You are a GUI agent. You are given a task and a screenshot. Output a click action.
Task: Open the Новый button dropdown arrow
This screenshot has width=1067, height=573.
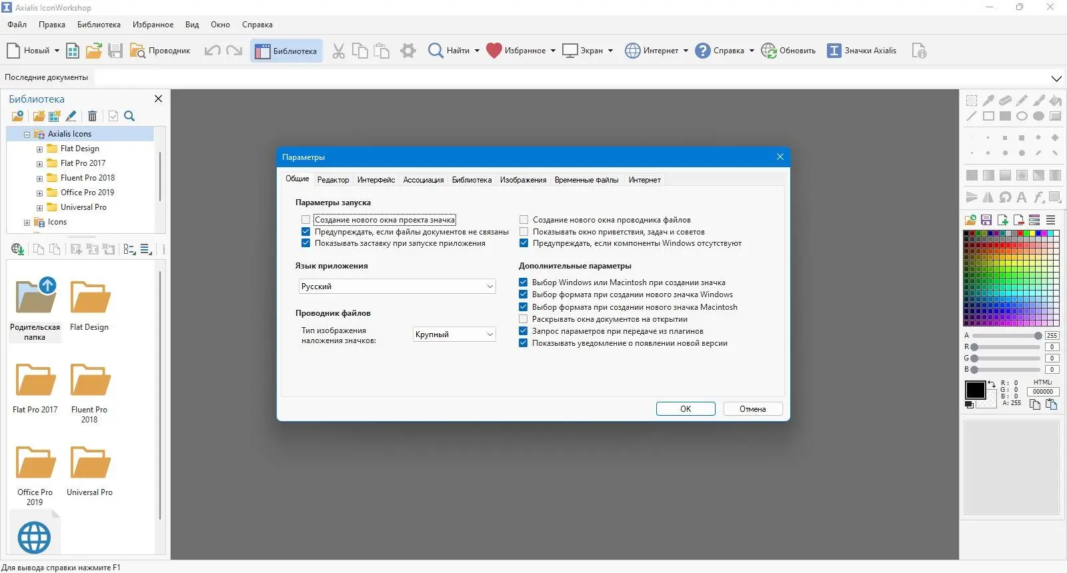[57, 51]
